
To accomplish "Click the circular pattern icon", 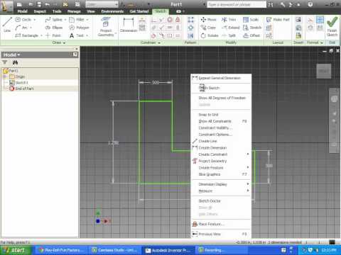I will (190, 28).
